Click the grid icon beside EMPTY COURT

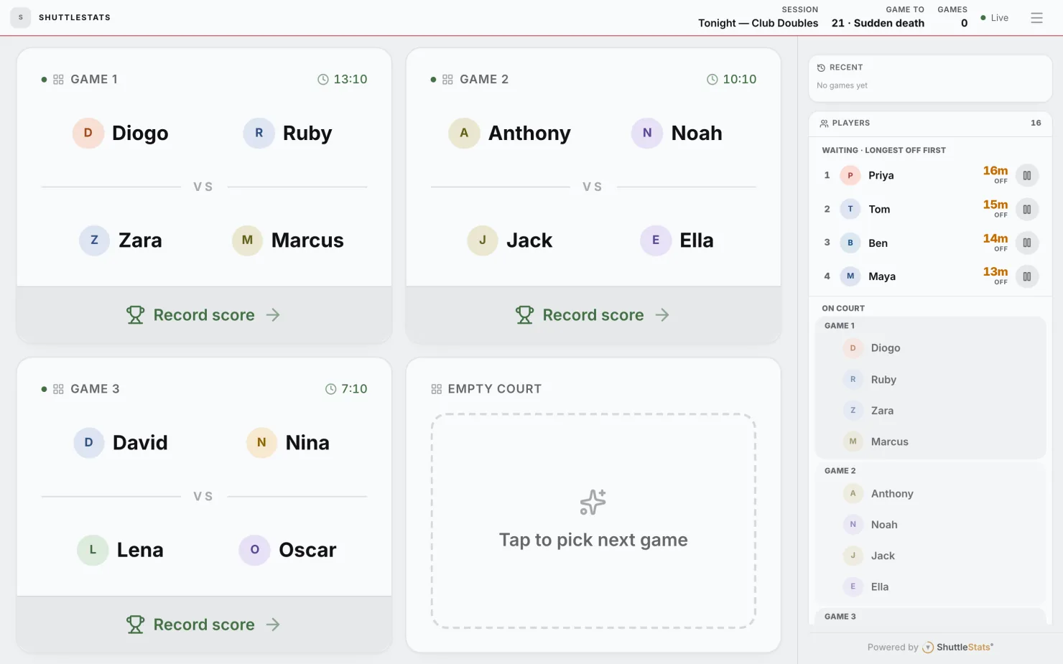click(x=437, y=389)
